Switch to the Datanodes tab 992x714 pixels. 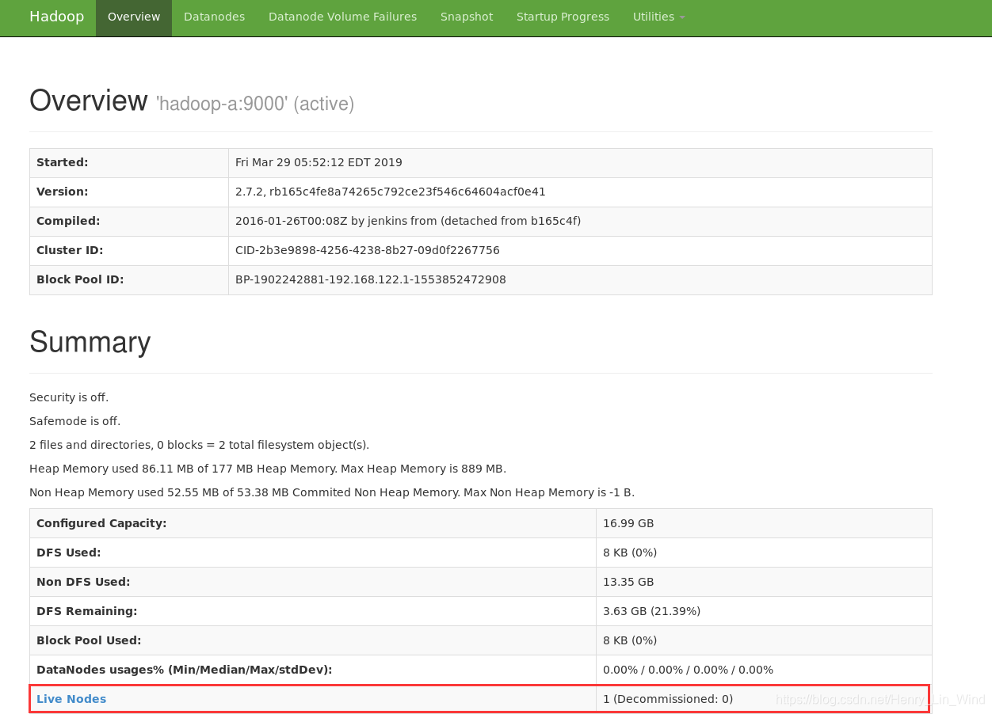[214, 17]
